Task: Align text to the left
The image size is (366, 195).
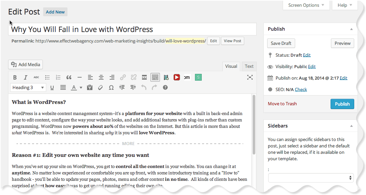Action: pos(90,77)
